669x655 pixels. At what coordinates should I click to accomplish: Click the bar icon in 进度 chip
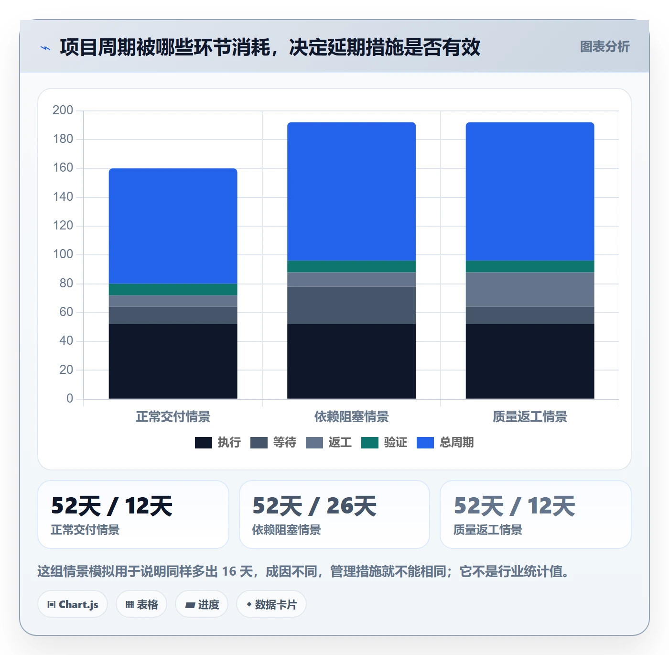coord(190,605)
